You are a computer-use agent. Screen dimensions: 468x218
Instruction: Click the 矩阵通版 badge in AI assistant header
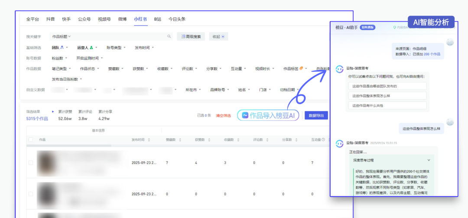click(x=367, y=27)
